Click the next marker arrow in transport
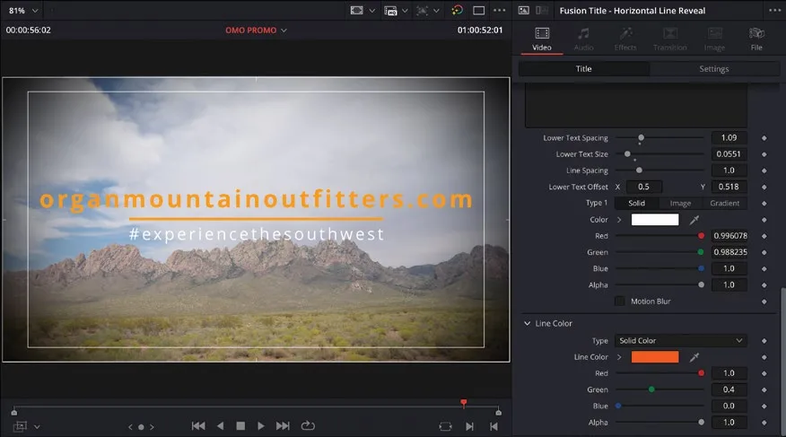 click(x=152, y=427)
